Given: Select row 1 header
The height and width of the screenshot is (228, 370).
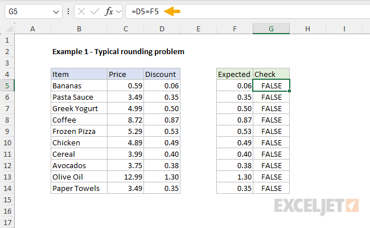Looking at the screenshot, I should point(7,40).
